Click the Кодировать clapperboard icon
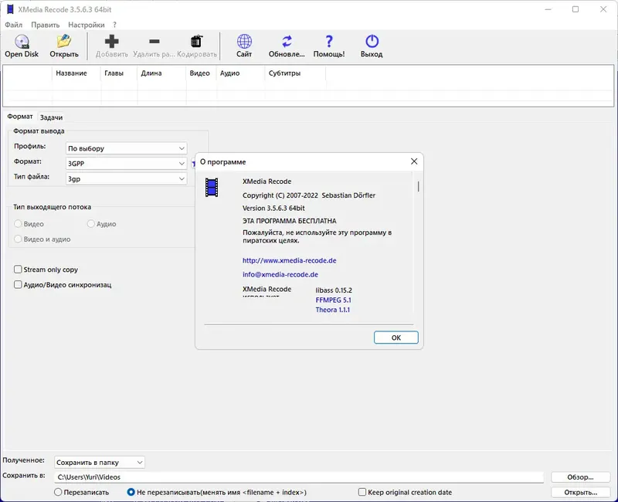Image resolution: width=618 pixels, height=502 pixels. click(196, 42)
